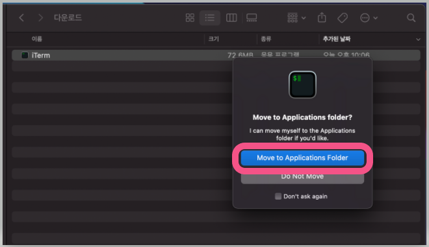Go forward with the Finder forward arrow
This screenshot has height=247, width=429.
pos(40,18)
